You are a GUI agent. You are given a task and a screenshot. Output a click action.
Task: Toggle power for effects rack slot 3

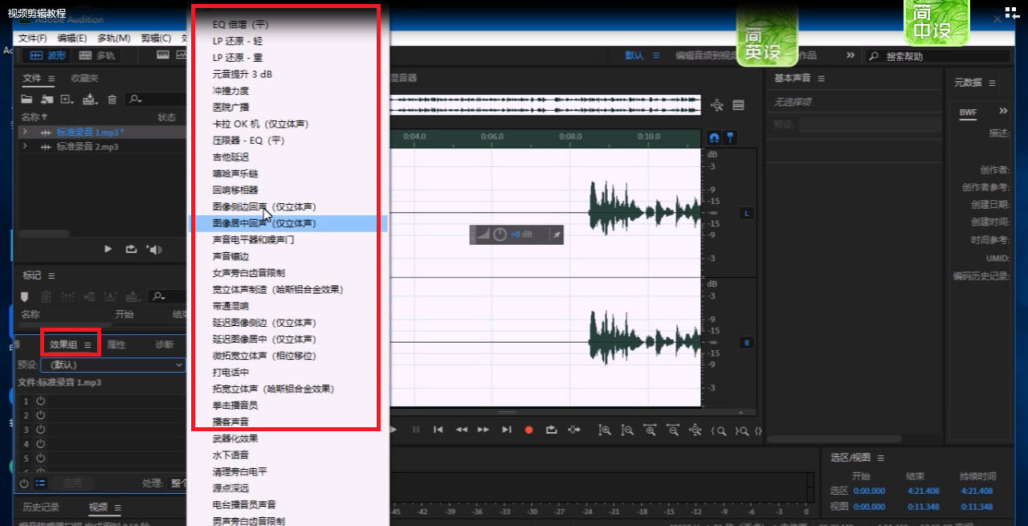tap(40, 430)
